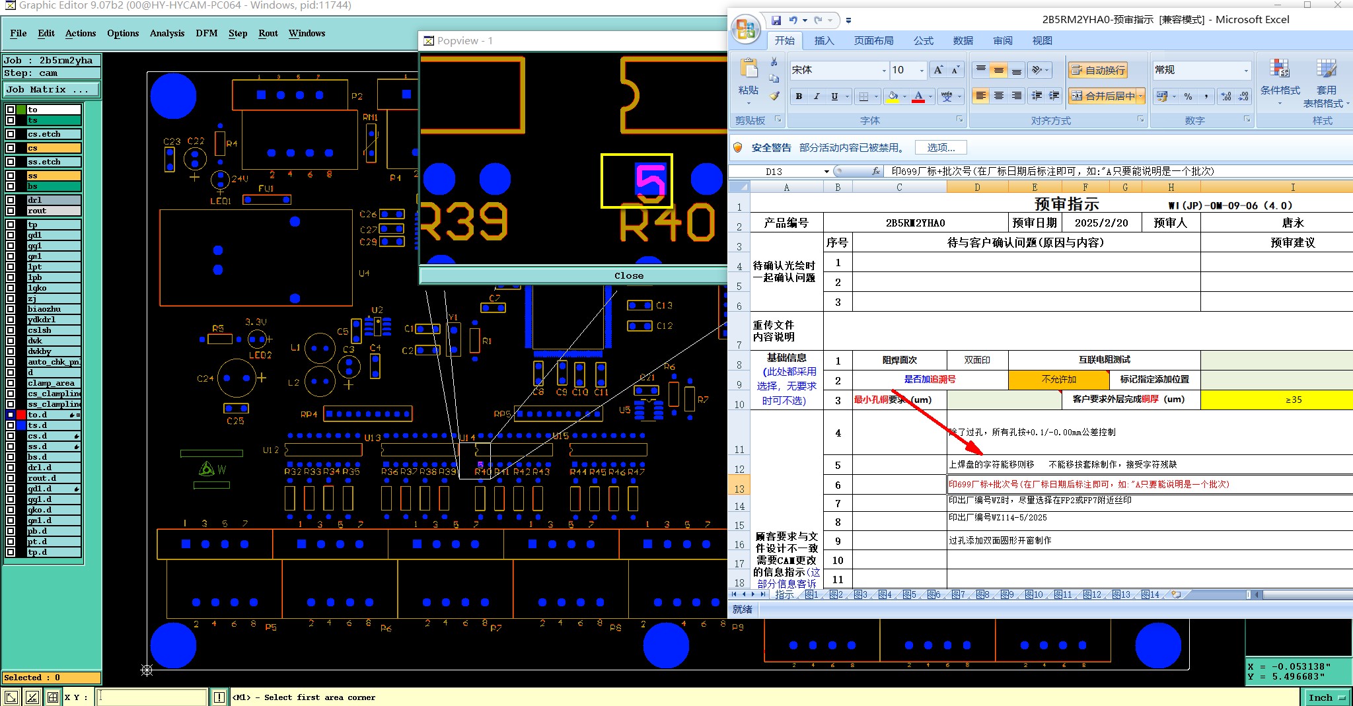This screenshot has width=1353, height=706.
Task: Click insert function fx icon
Action: (876, 171)
